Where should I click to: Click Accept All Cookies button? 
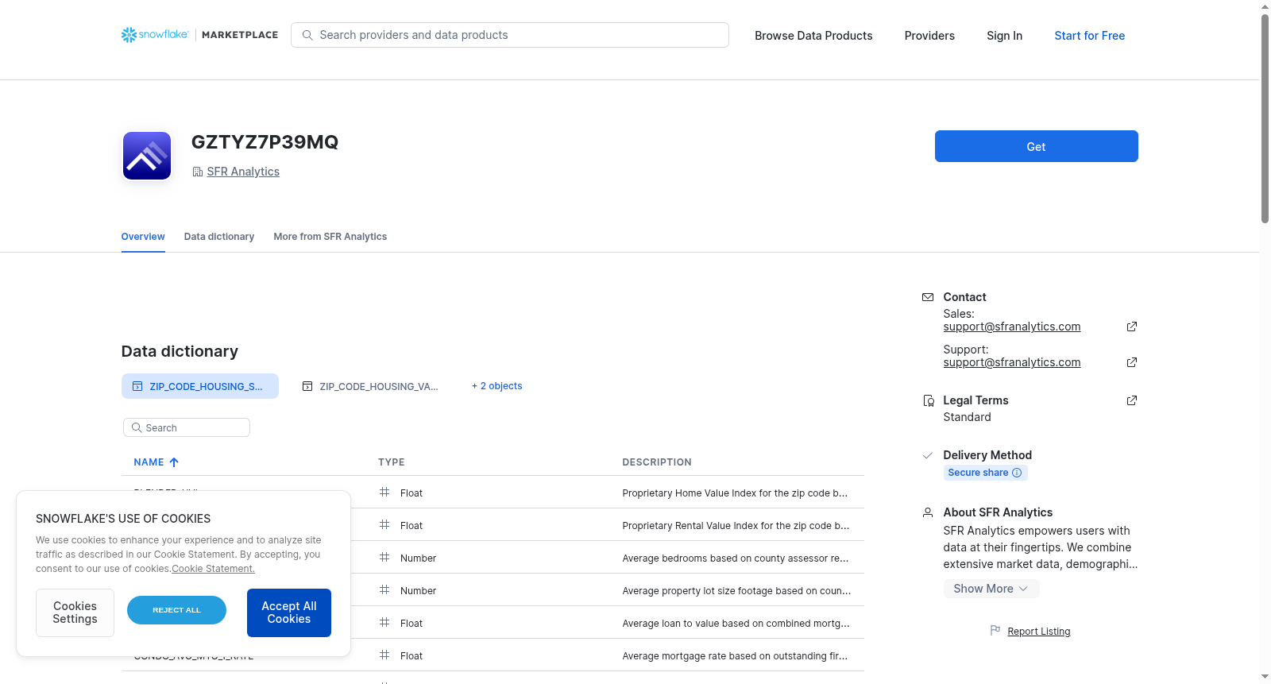pos(289,613)
